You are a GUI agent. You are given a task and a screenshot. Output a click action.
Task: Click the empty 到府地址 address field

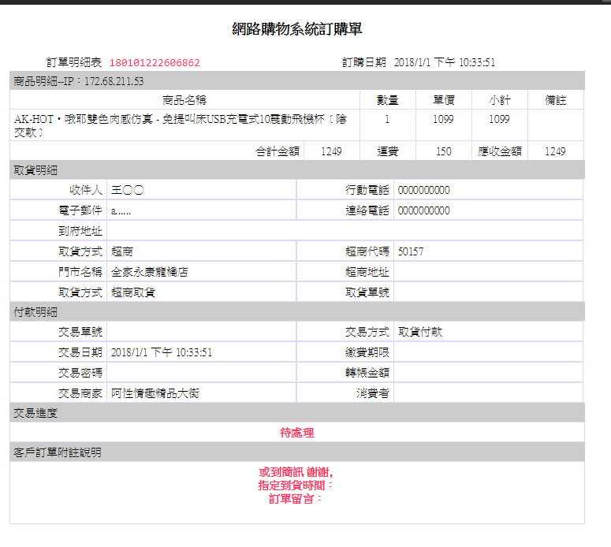point(345,231)
